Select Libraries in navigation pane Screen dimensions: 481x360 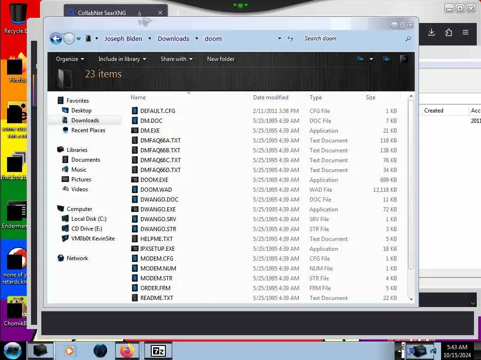(77, 150)
